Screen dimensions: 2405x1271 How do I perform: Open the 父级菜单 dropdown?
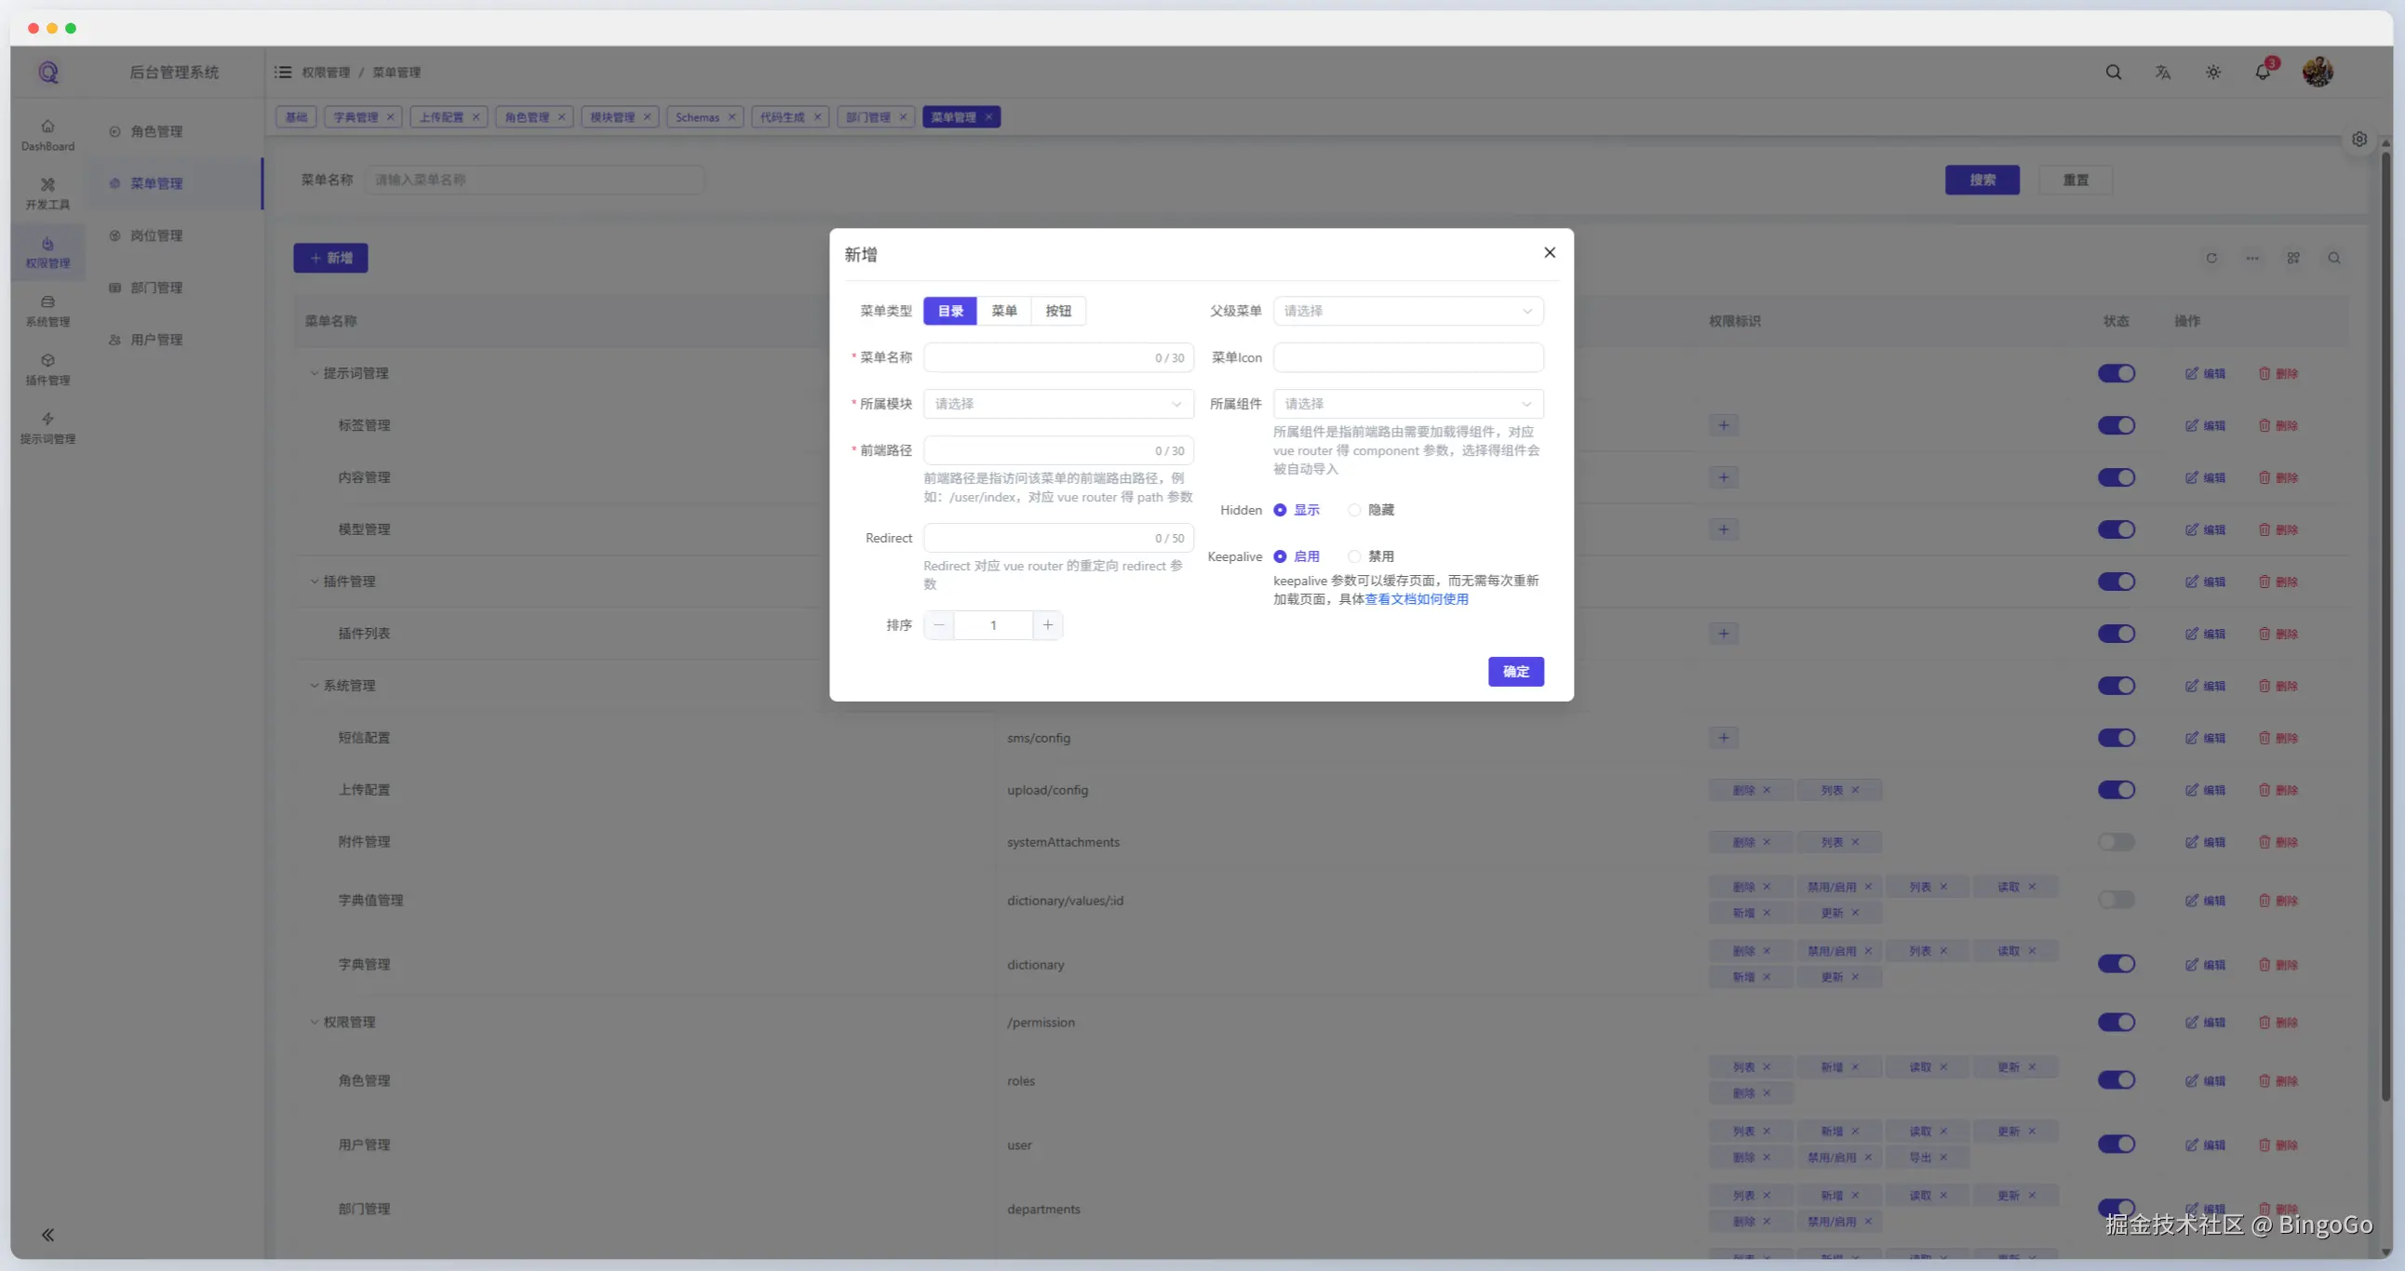click(x=1407, y=311)
